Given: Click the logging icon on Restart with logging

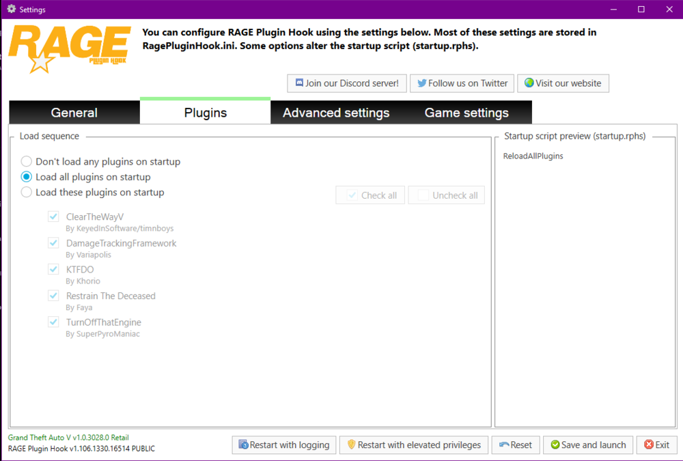Looking at the screenshot, I should tap(242, 445).
